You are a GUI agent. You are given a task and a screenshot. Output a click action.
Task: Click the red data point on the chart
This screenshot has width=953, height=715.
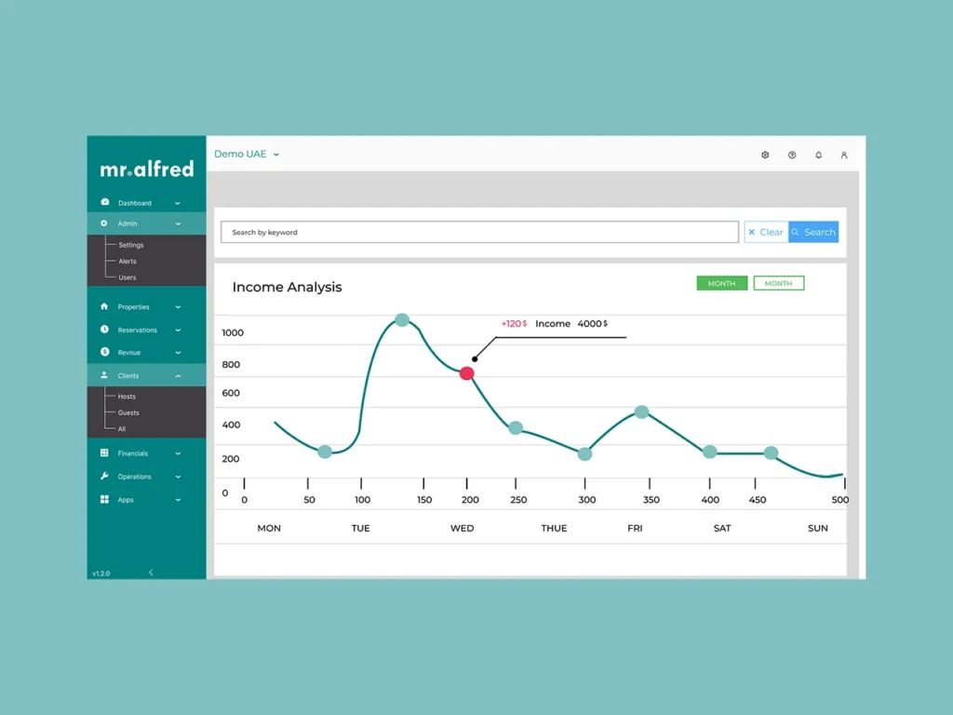(x=467, y=373)
